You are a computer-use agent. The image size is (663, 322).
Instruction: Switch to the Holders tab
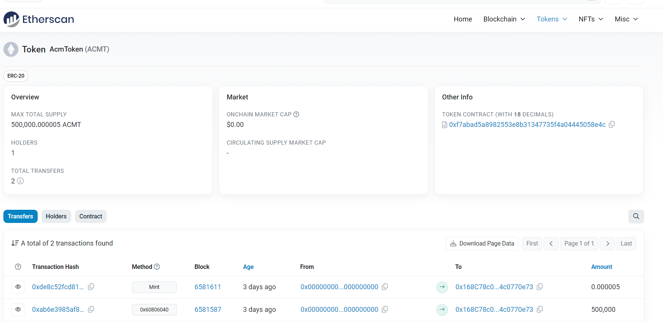coord(56,216)
